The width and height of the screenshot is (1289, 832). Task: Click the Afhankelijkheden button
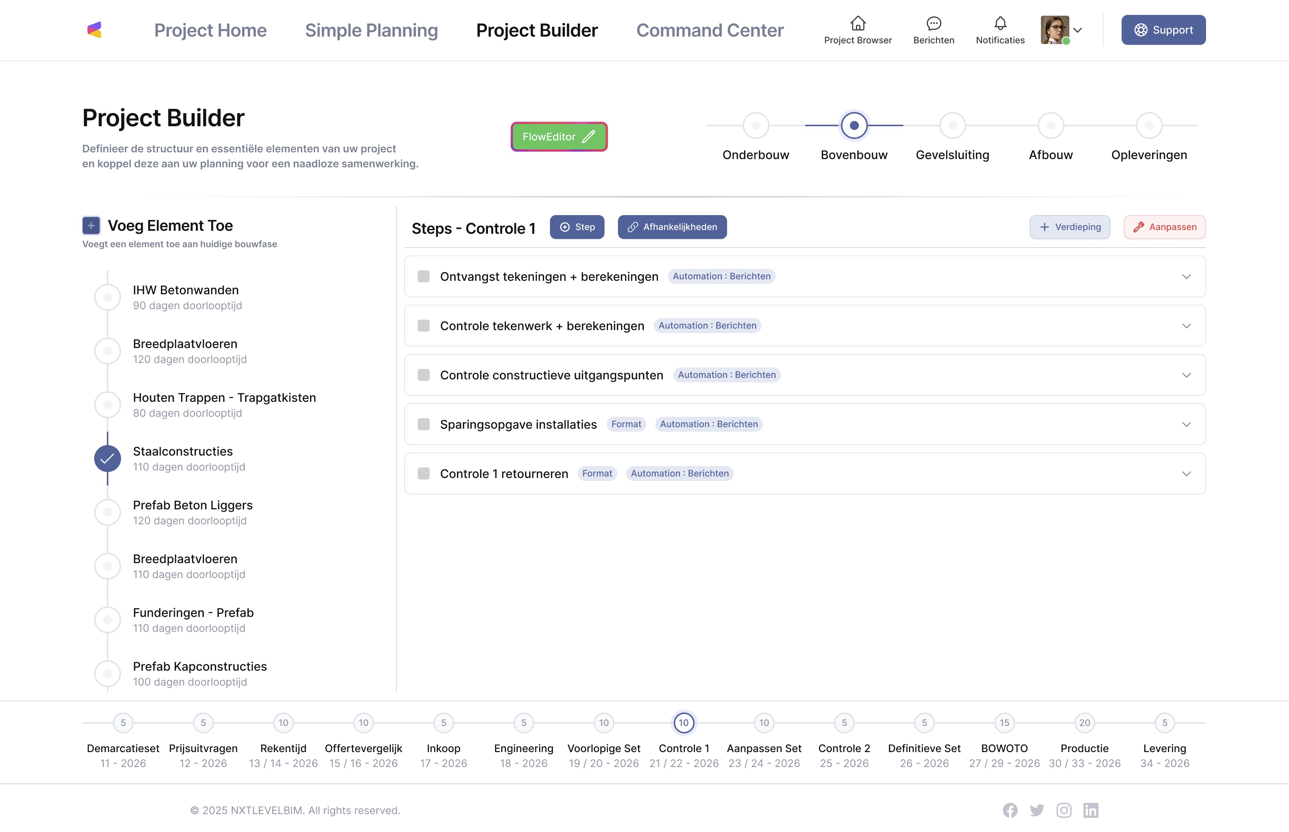point(672,227)
